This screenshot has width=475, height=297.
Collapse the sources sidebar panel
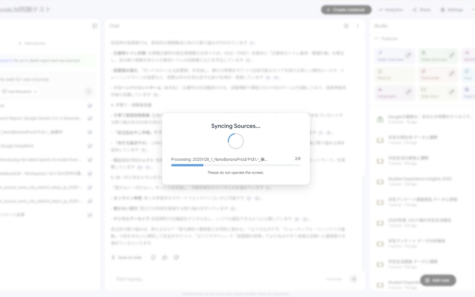point(95,26)
